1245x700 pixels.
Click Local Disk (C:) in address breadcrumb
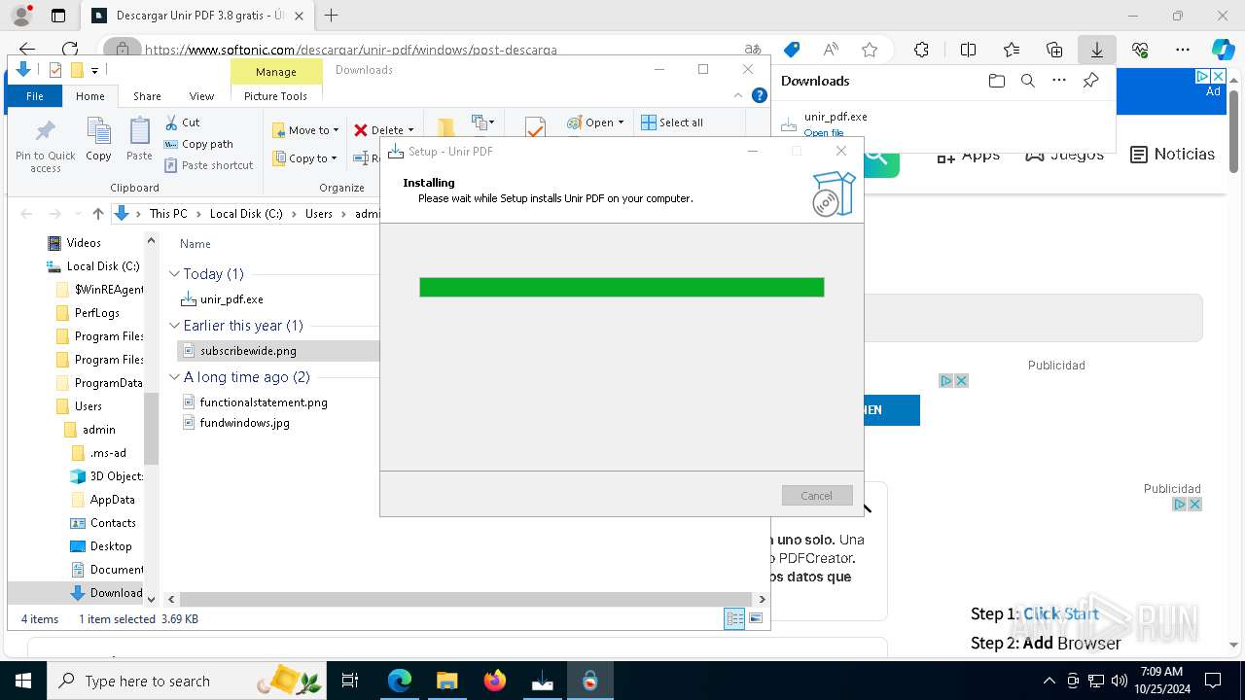[246, 214]
